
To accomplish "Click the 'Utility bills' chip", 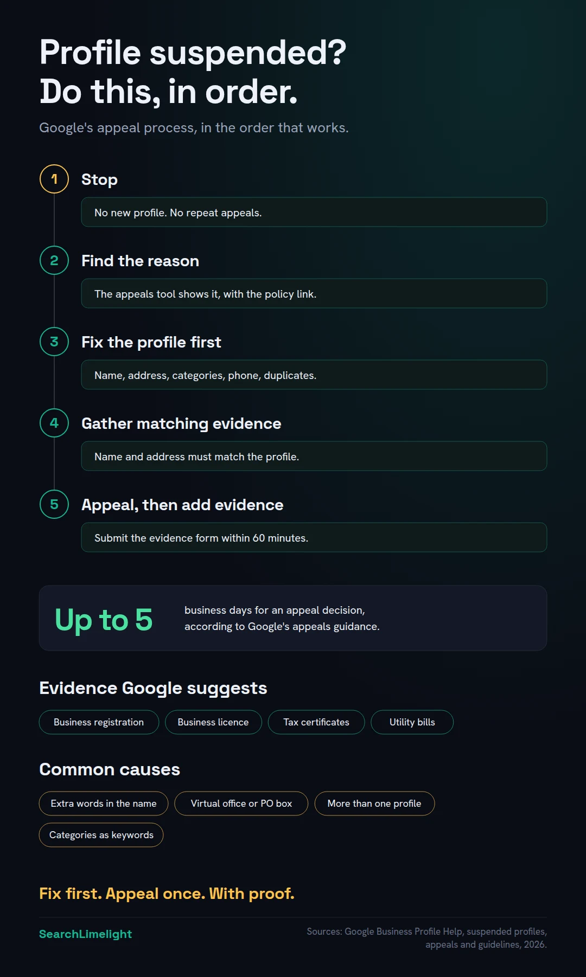I will pos(412,722).
